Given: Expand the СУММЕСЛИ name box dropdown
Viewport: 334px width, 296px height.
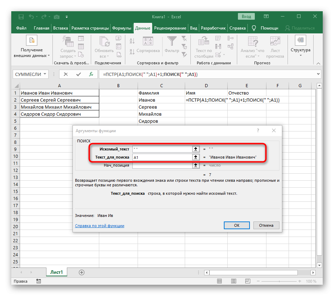Looking at the screenshot, I should pyautogui.click(x=45, y=75).
